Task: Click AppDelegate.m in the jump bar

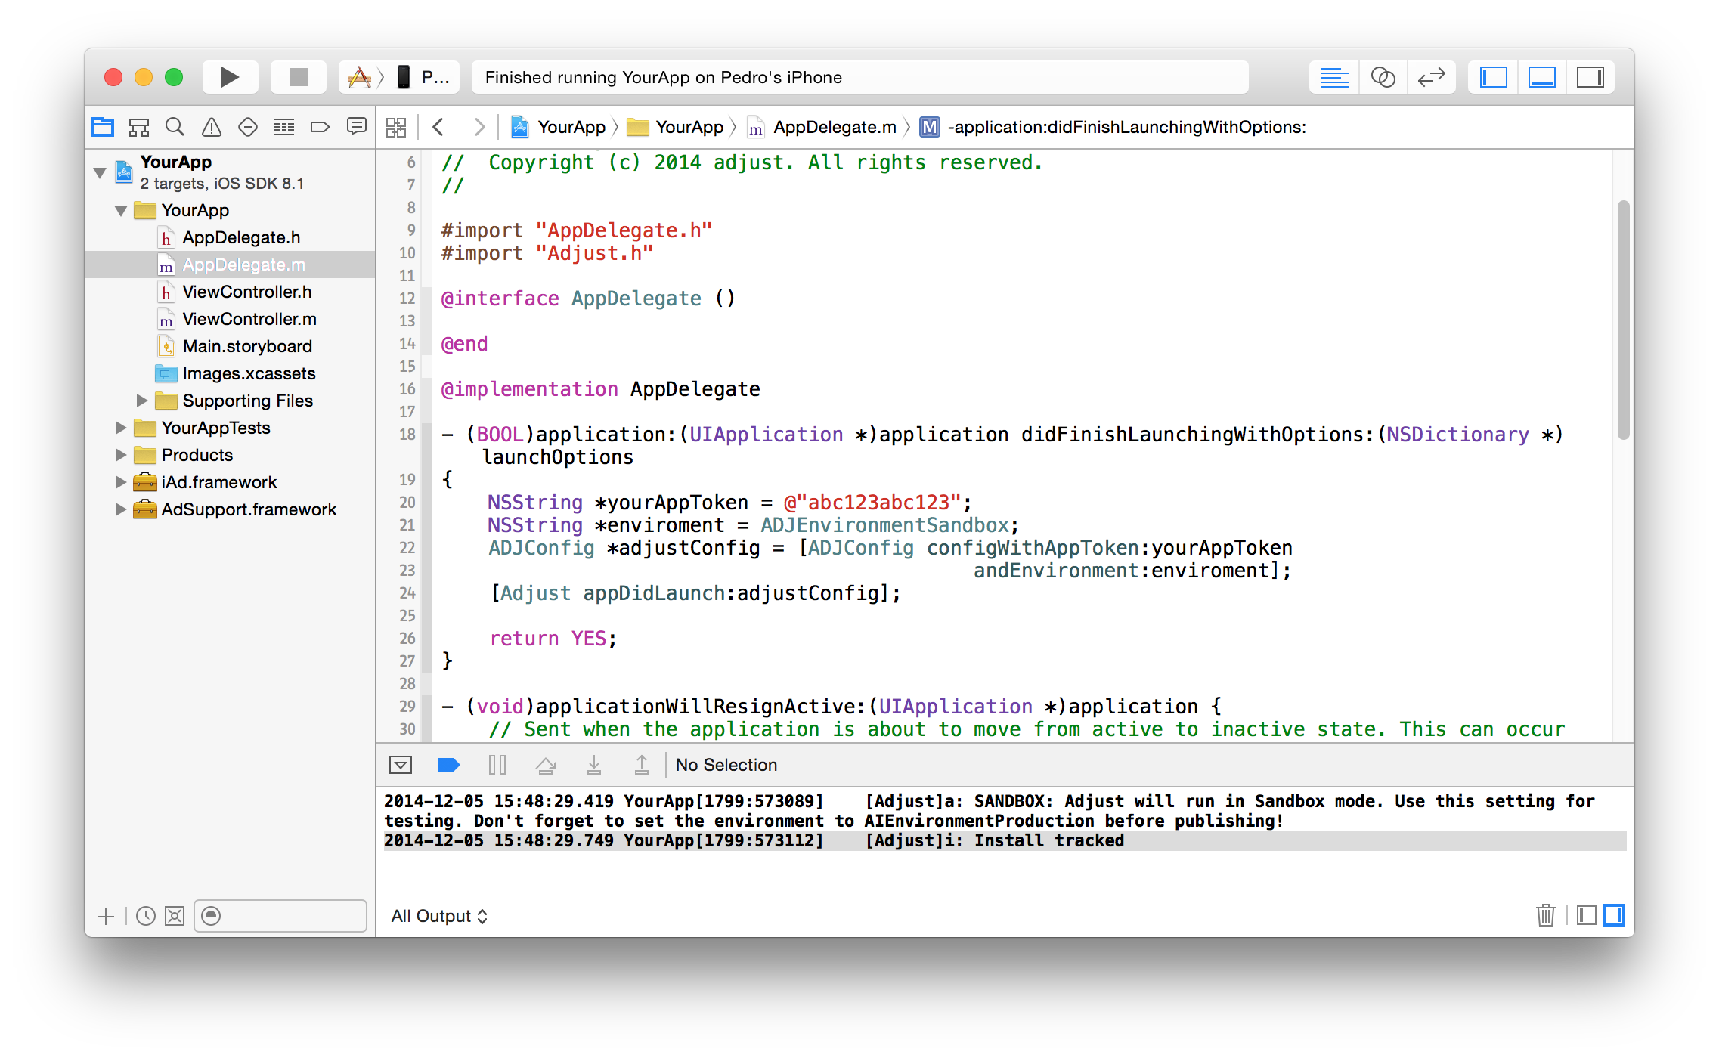Action: 834,127
